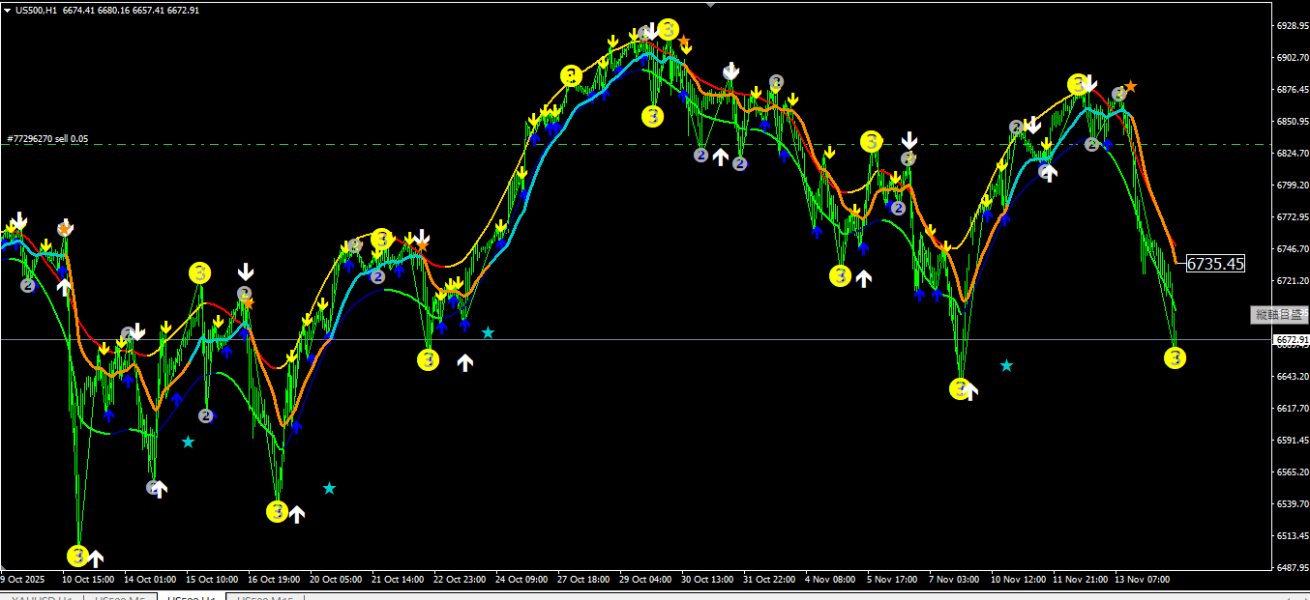Image resolution: width=1310 pixels, height=600 pixels.
Task: Click the orange star near the 29 Oct peak
Action: [684, 42]
